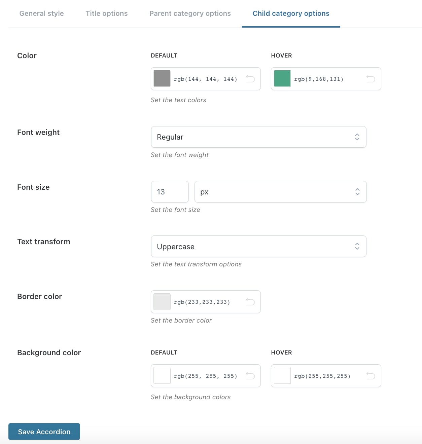The image size is (422, 444).
Task: Edit the hover text color rgb(9,168,131) value
Action: (x=319, y=79)
